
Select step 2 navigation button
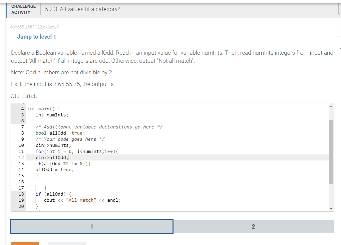(253, 226)
